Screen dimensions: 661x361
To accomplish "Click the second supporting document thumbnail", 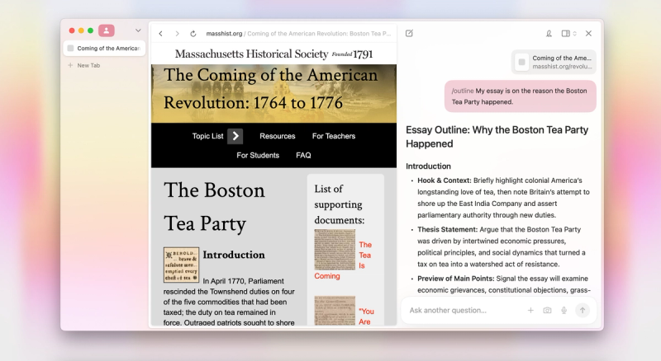I will pyautogui.click(x=335, y=311).
